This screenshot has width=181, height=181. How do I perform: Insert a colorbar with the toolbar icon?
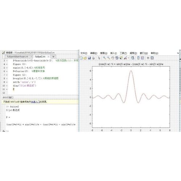pos(138,58)
